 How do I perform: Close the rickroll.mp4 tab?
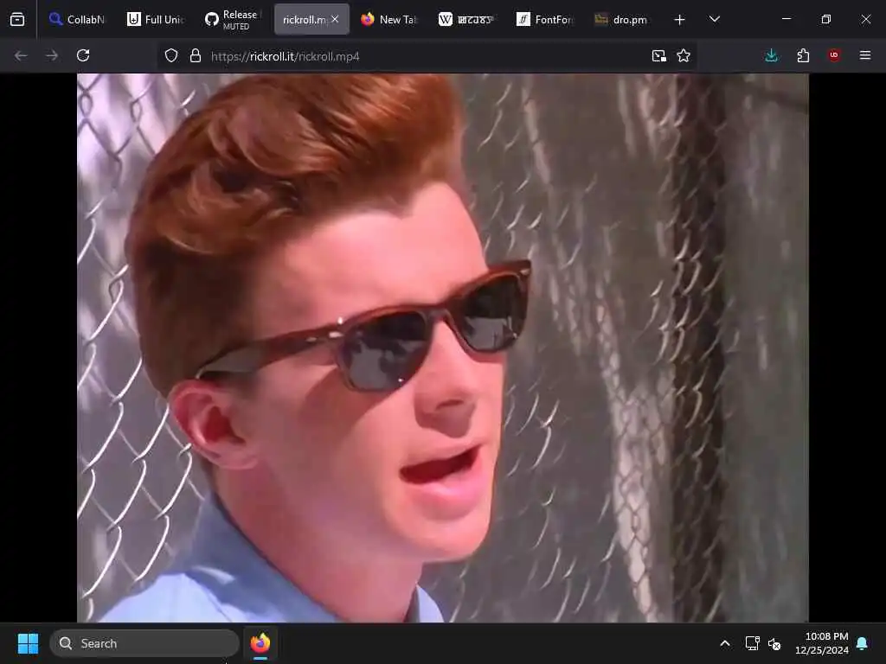[x=335, y=19]
